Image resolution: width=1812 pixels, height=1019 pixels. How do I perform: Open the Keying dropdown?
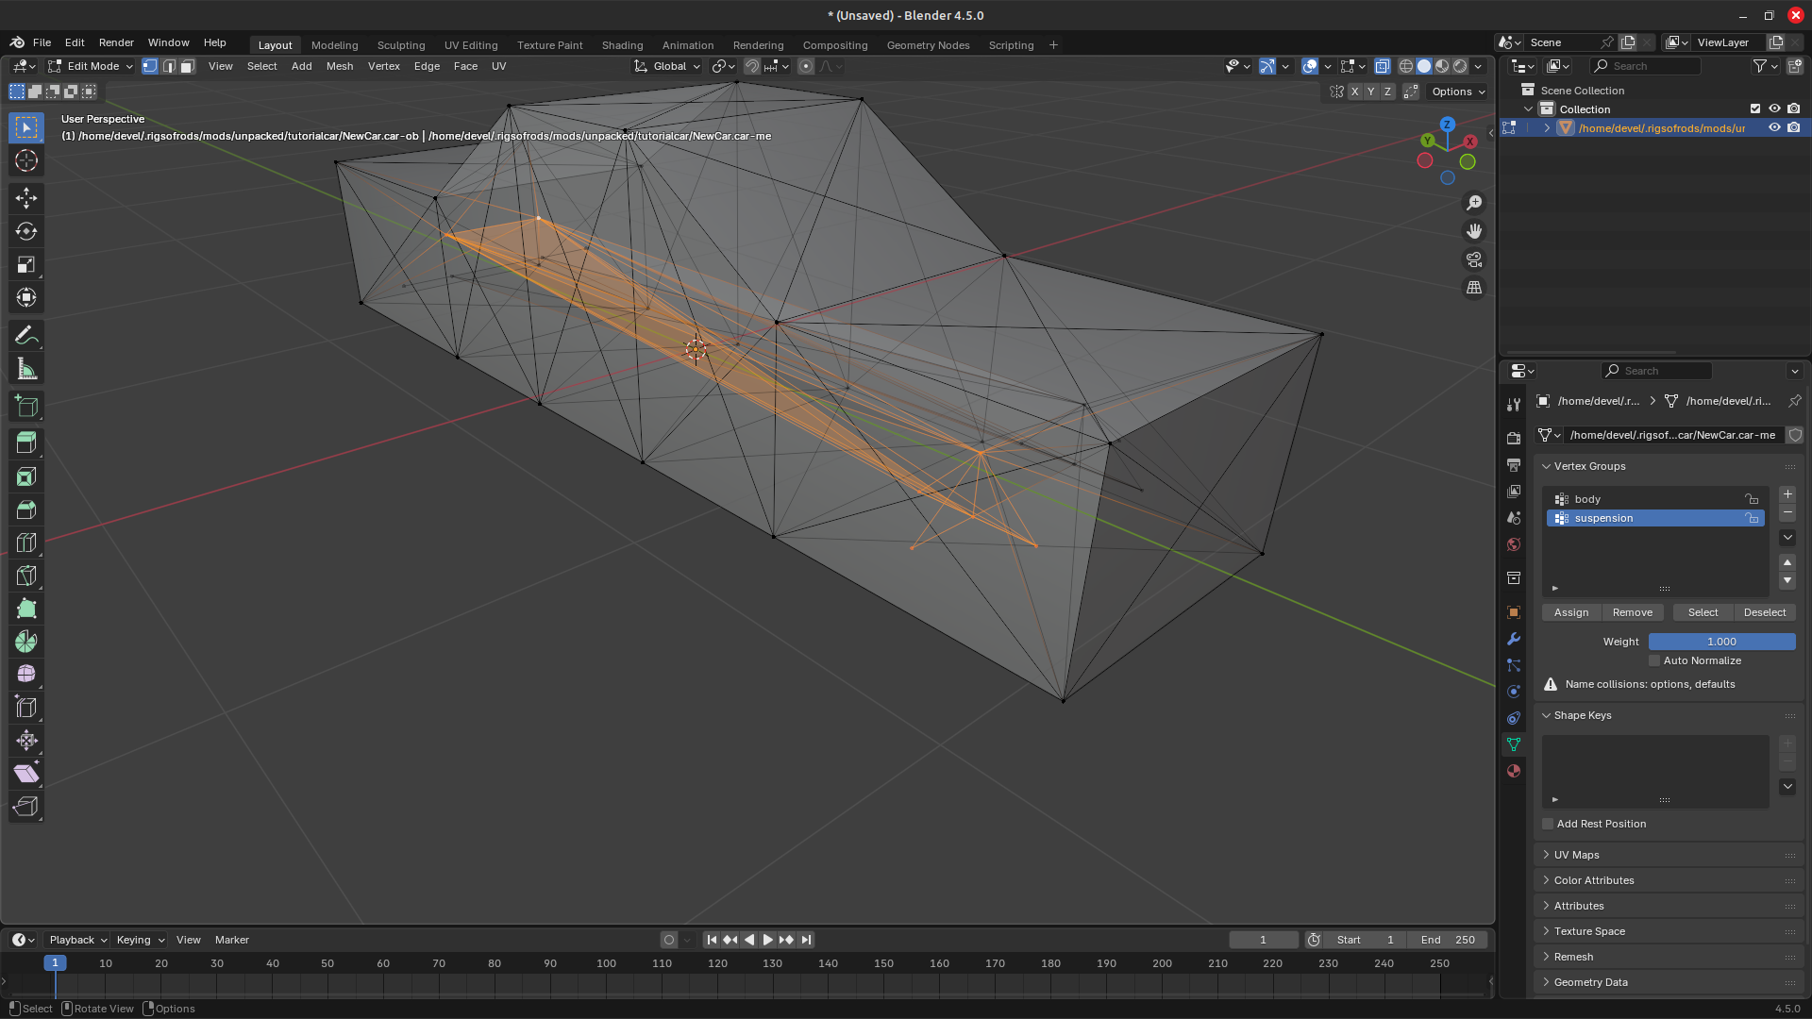click(140, 940)
